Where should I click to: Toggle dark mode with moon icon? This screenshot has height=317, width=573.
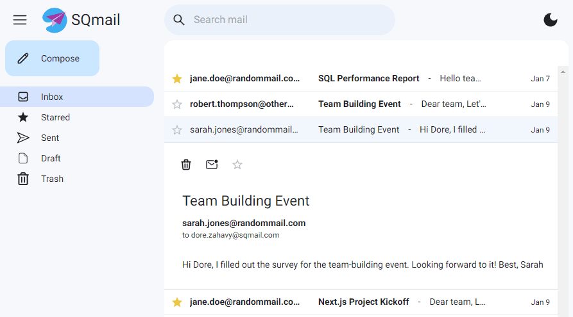551,20
